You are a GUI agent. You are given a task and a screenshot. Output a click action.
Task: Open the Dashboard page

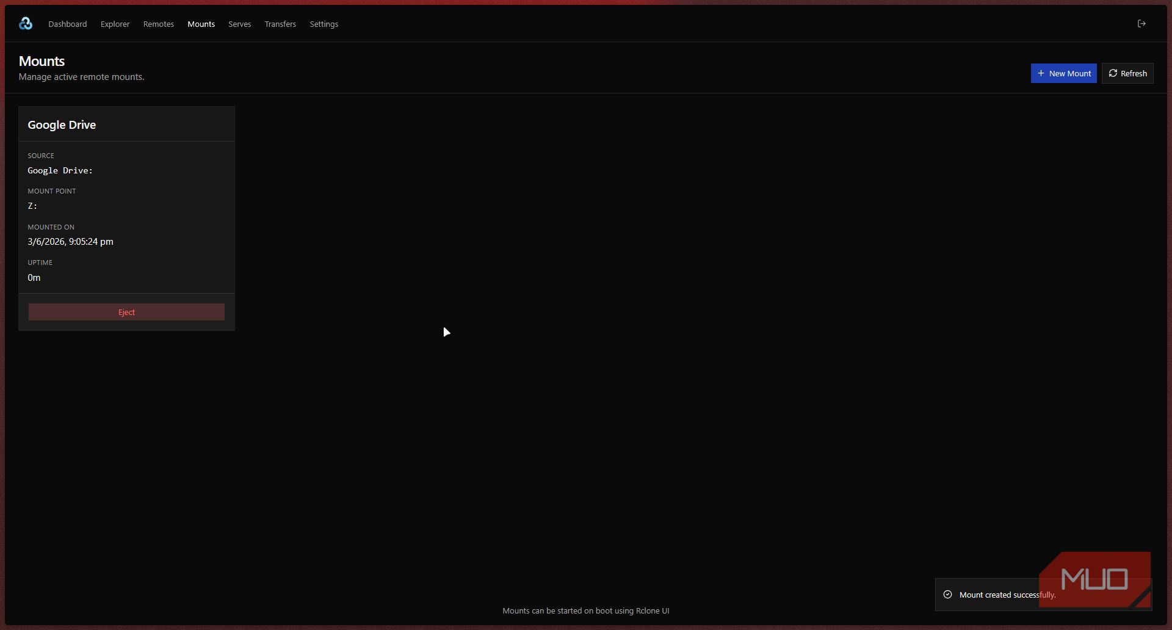pos(68,24)
